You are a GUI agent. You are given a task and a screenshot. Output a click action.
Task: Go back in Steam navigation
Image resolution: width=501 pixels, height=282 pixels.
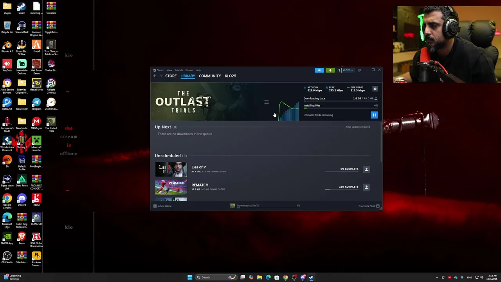pos(155,76)
